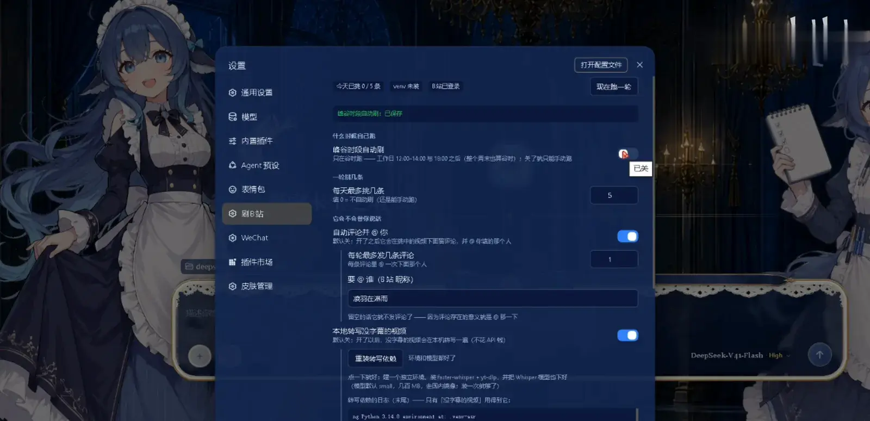Click the icon beside Agent 预设
The height and width of the screenshot is (421, 870).
click(x=233, y=165)
